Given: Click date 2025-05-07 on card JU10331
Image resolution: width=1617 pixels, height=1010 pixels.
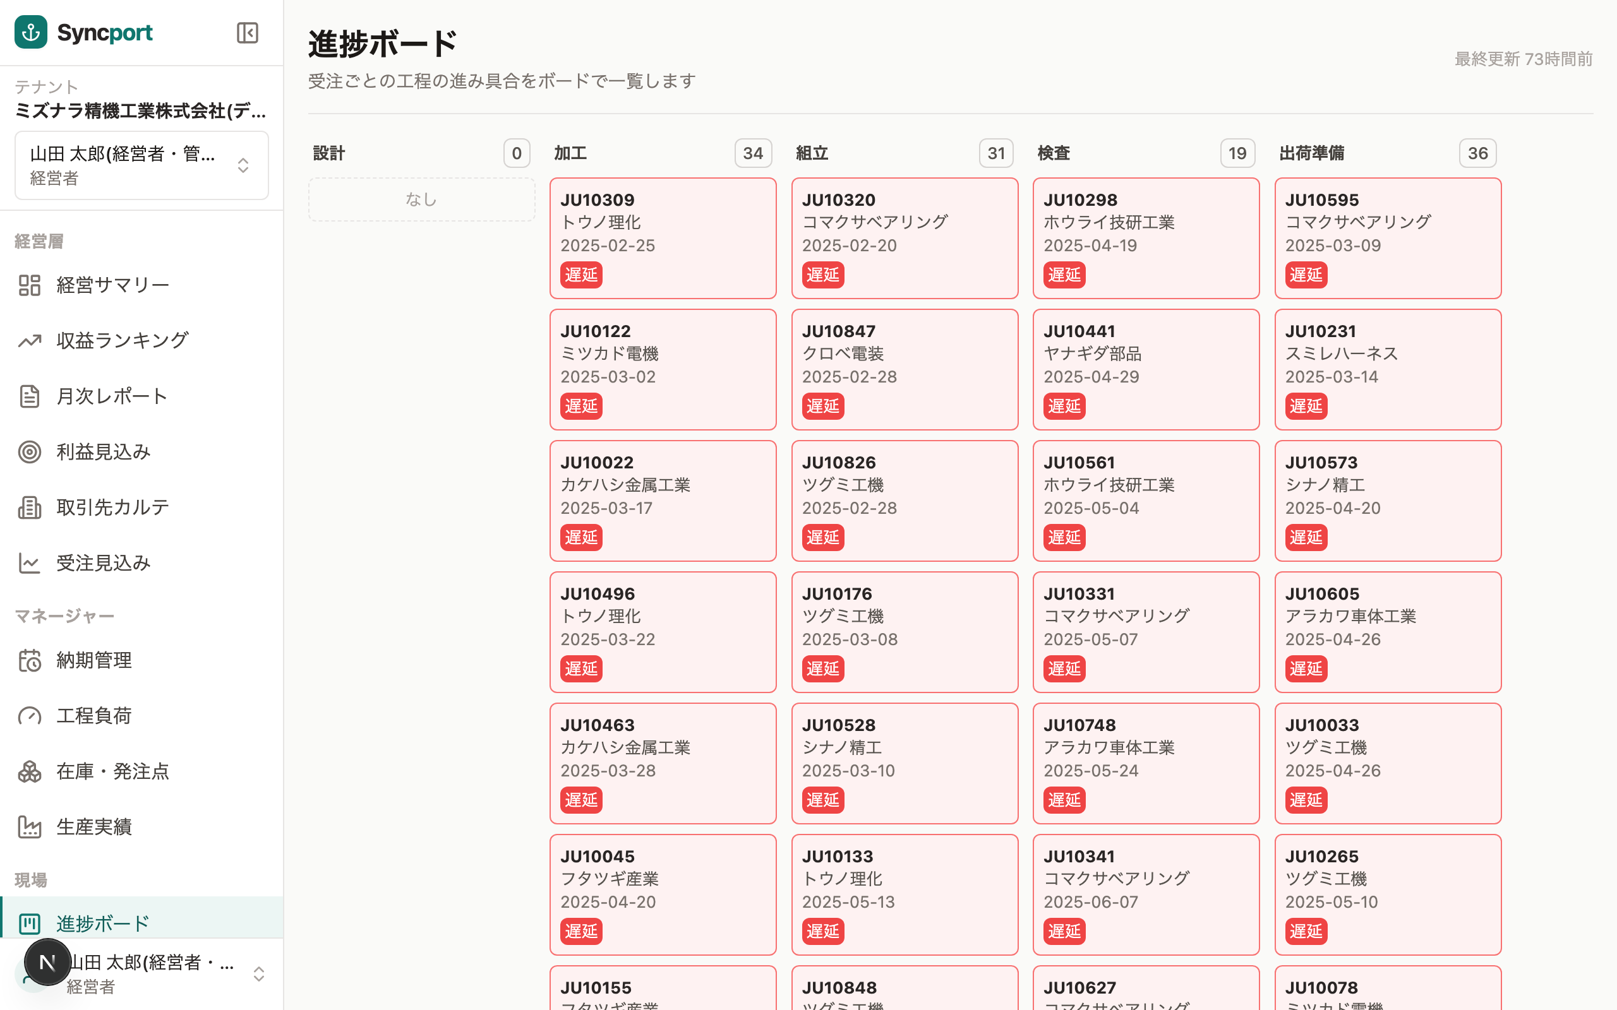Looking at the screenshot, I should 1091,639.
